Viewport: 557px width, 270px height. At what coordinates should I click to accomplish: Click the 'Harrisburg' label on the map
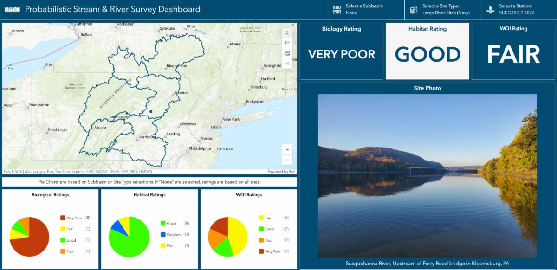147,138
